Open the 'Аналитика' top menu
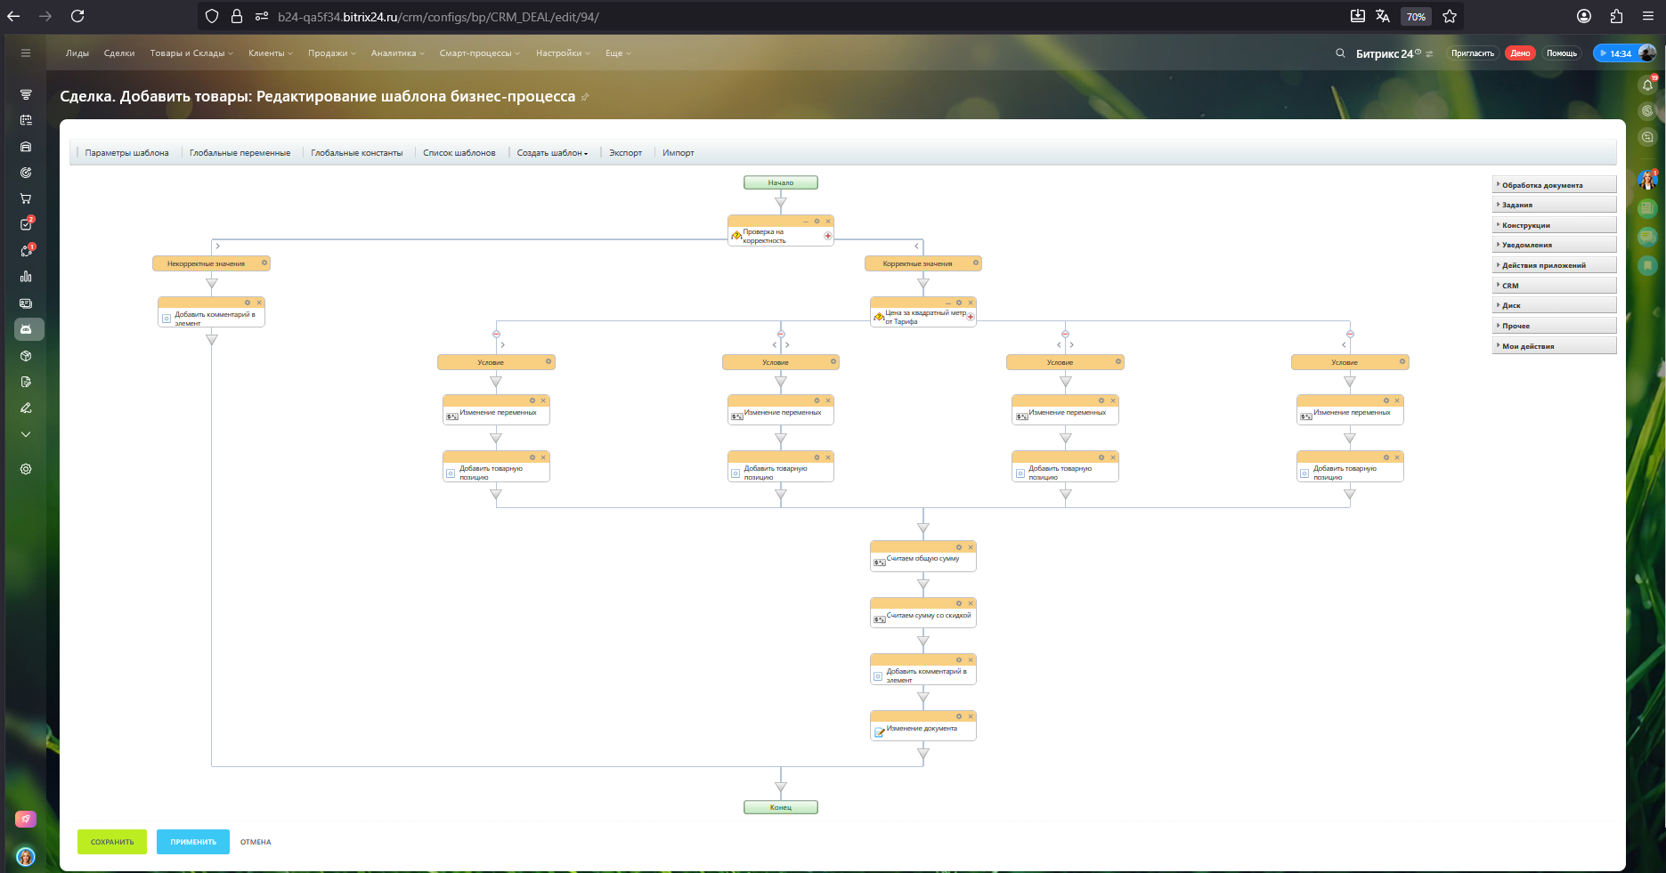This screenshot has height=873, width=1666. [x=398, y=53]
